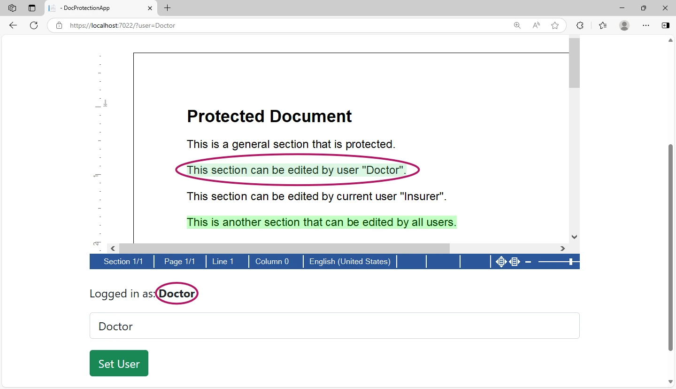Click the zoom magnifier icon in the address bar
Viewport: 676px width, 389px height.
[x=517, y=25]
